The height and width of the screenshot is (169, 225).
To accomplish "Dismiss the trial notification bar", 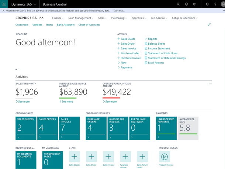I will pyautogui.click(x=3, y=11).
